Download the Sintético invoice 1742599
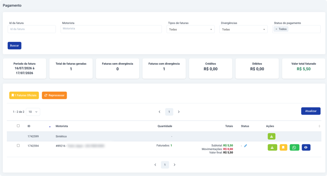Image resolution: width=327 pixels, height=176 pixels. (x=271, y=136)
